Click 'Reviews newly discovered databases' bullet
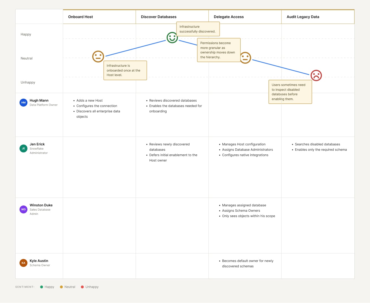Screen dimensions: 370x303 point(169,147)
